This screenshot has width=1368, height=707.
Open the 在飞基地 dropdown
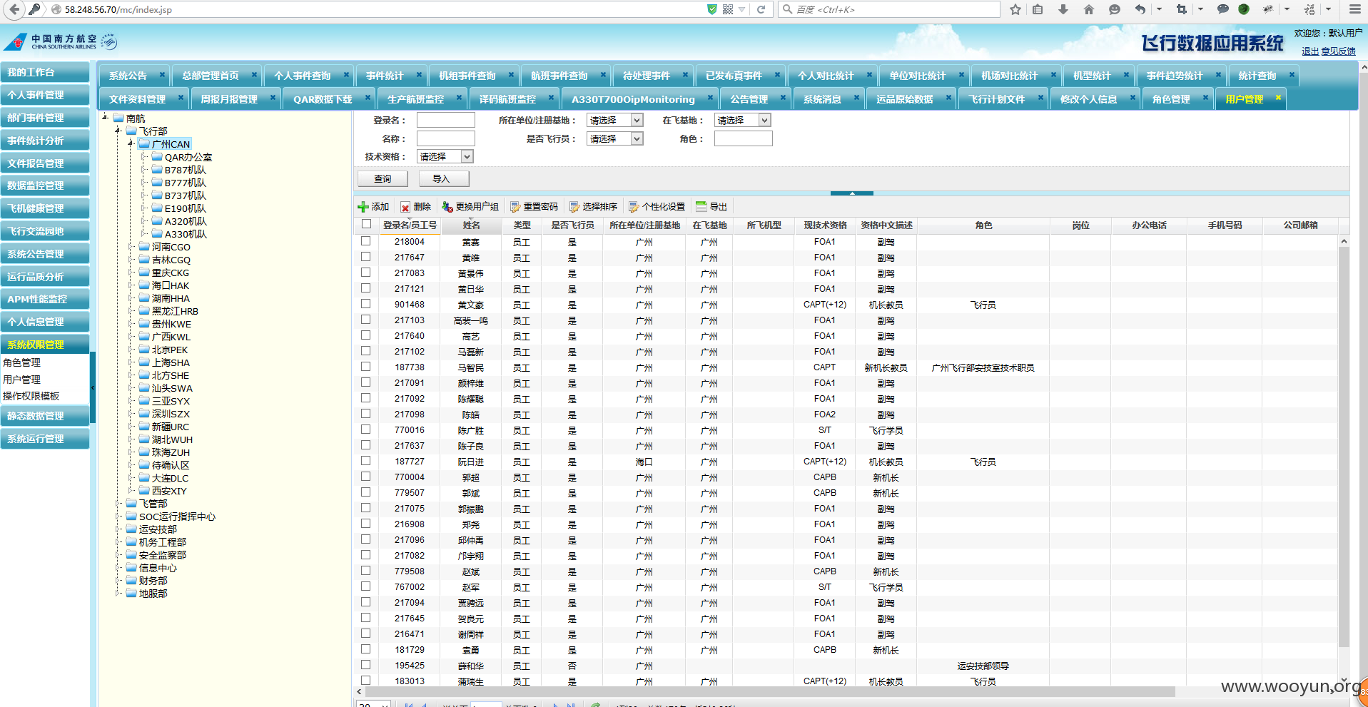(x=743, y=120)
